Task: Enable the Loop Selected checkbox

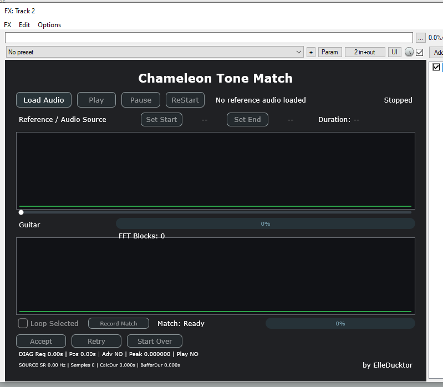Action: coord(23,323)
